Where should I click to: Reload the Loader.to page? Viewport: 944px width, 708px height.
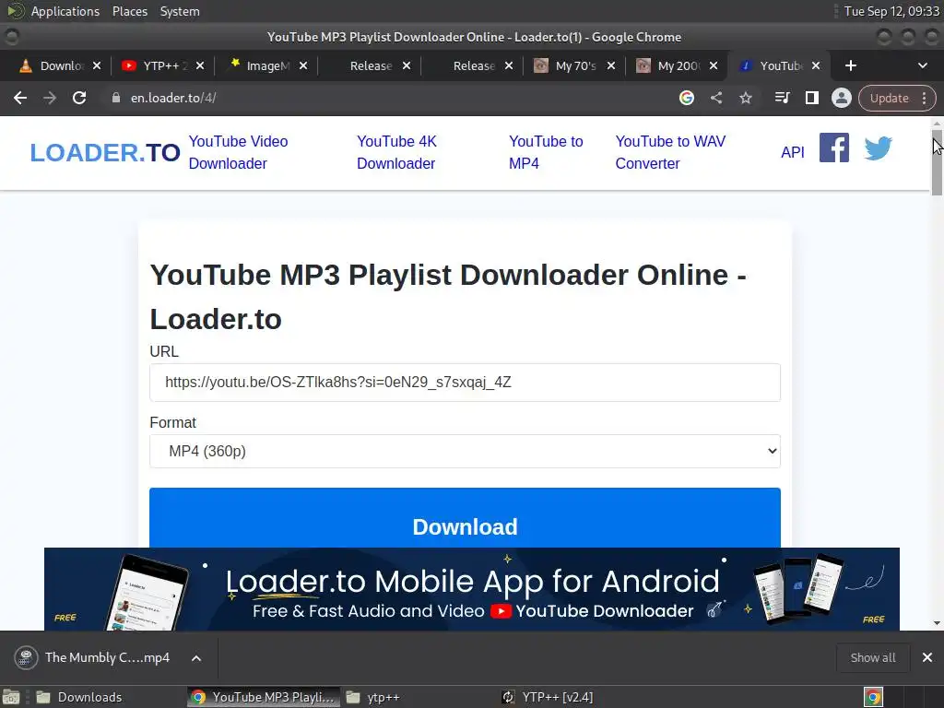(79, 98)
